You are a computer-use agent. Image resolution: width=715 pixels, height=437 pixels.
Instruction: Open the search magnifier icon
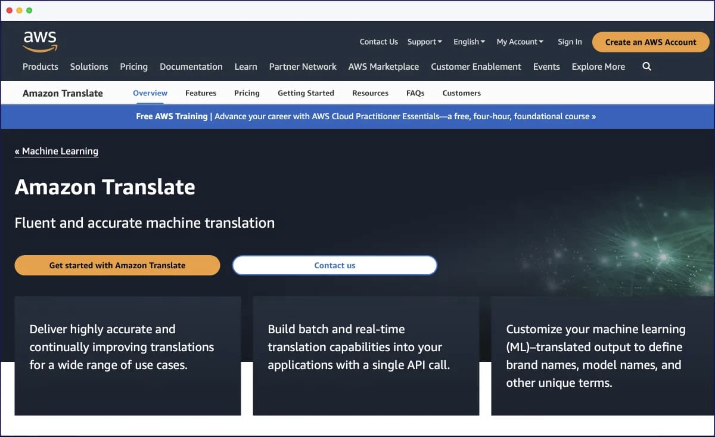646,67
